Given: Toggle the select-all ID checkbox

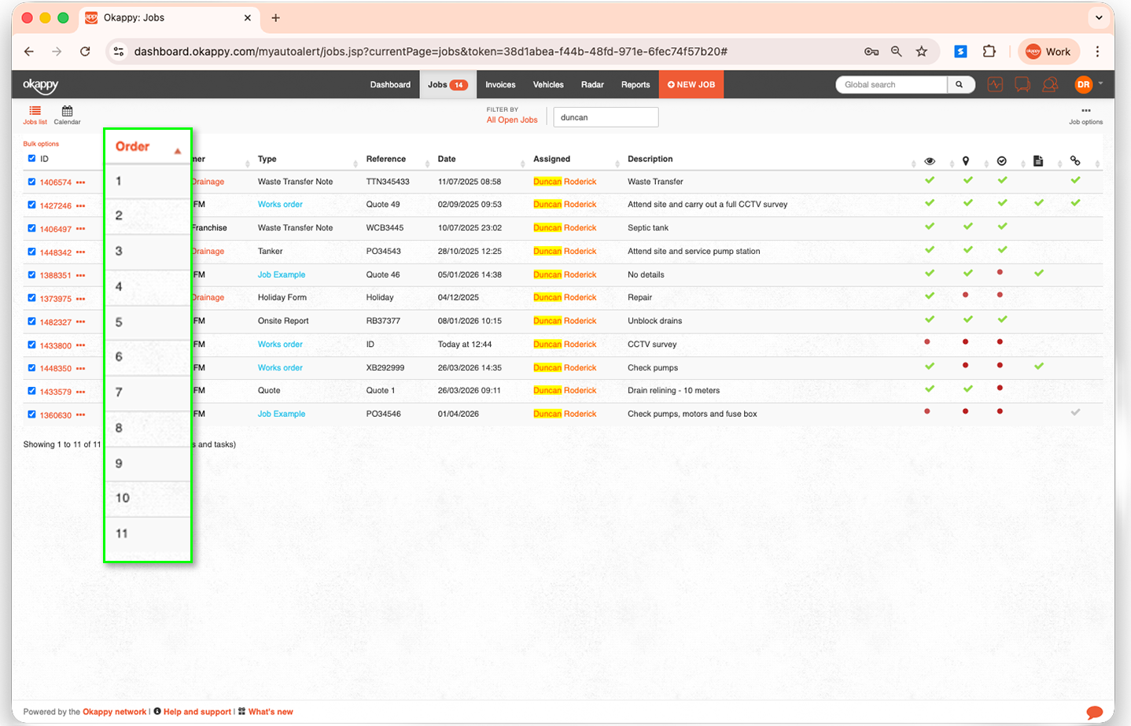Looking at the screenshot, I should [x=31, y=159].
